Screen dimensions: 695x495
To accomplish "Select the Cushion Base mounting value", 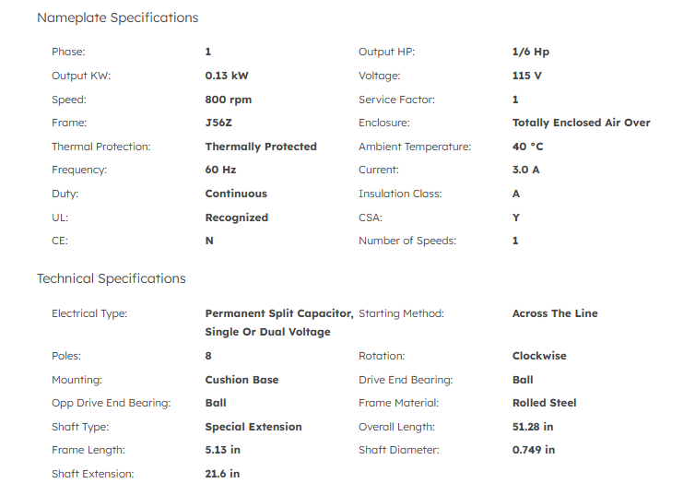I will pos(241,380).
